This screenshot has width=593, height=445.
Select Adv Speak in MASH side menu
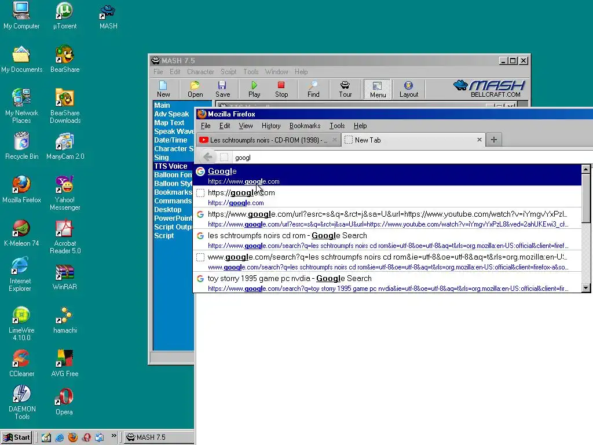tap(171, 114)
